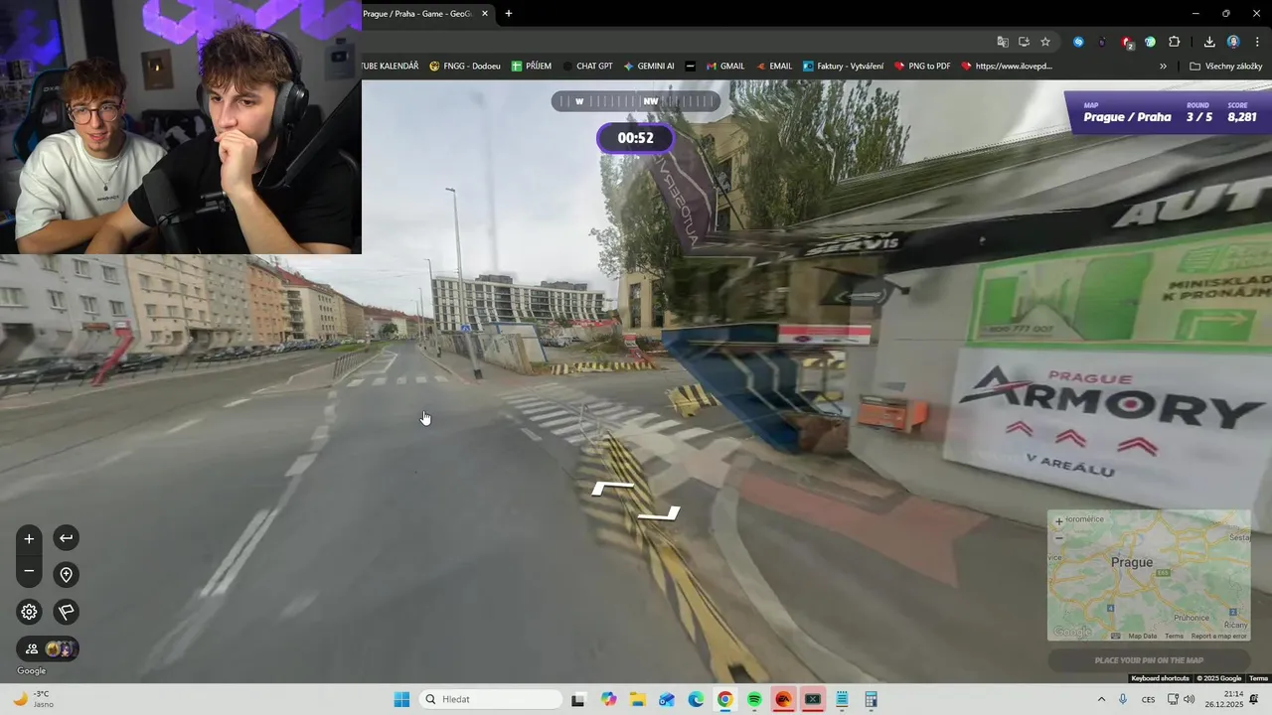
Task: Open Notepad from taskbar
Action: point(842,699)
